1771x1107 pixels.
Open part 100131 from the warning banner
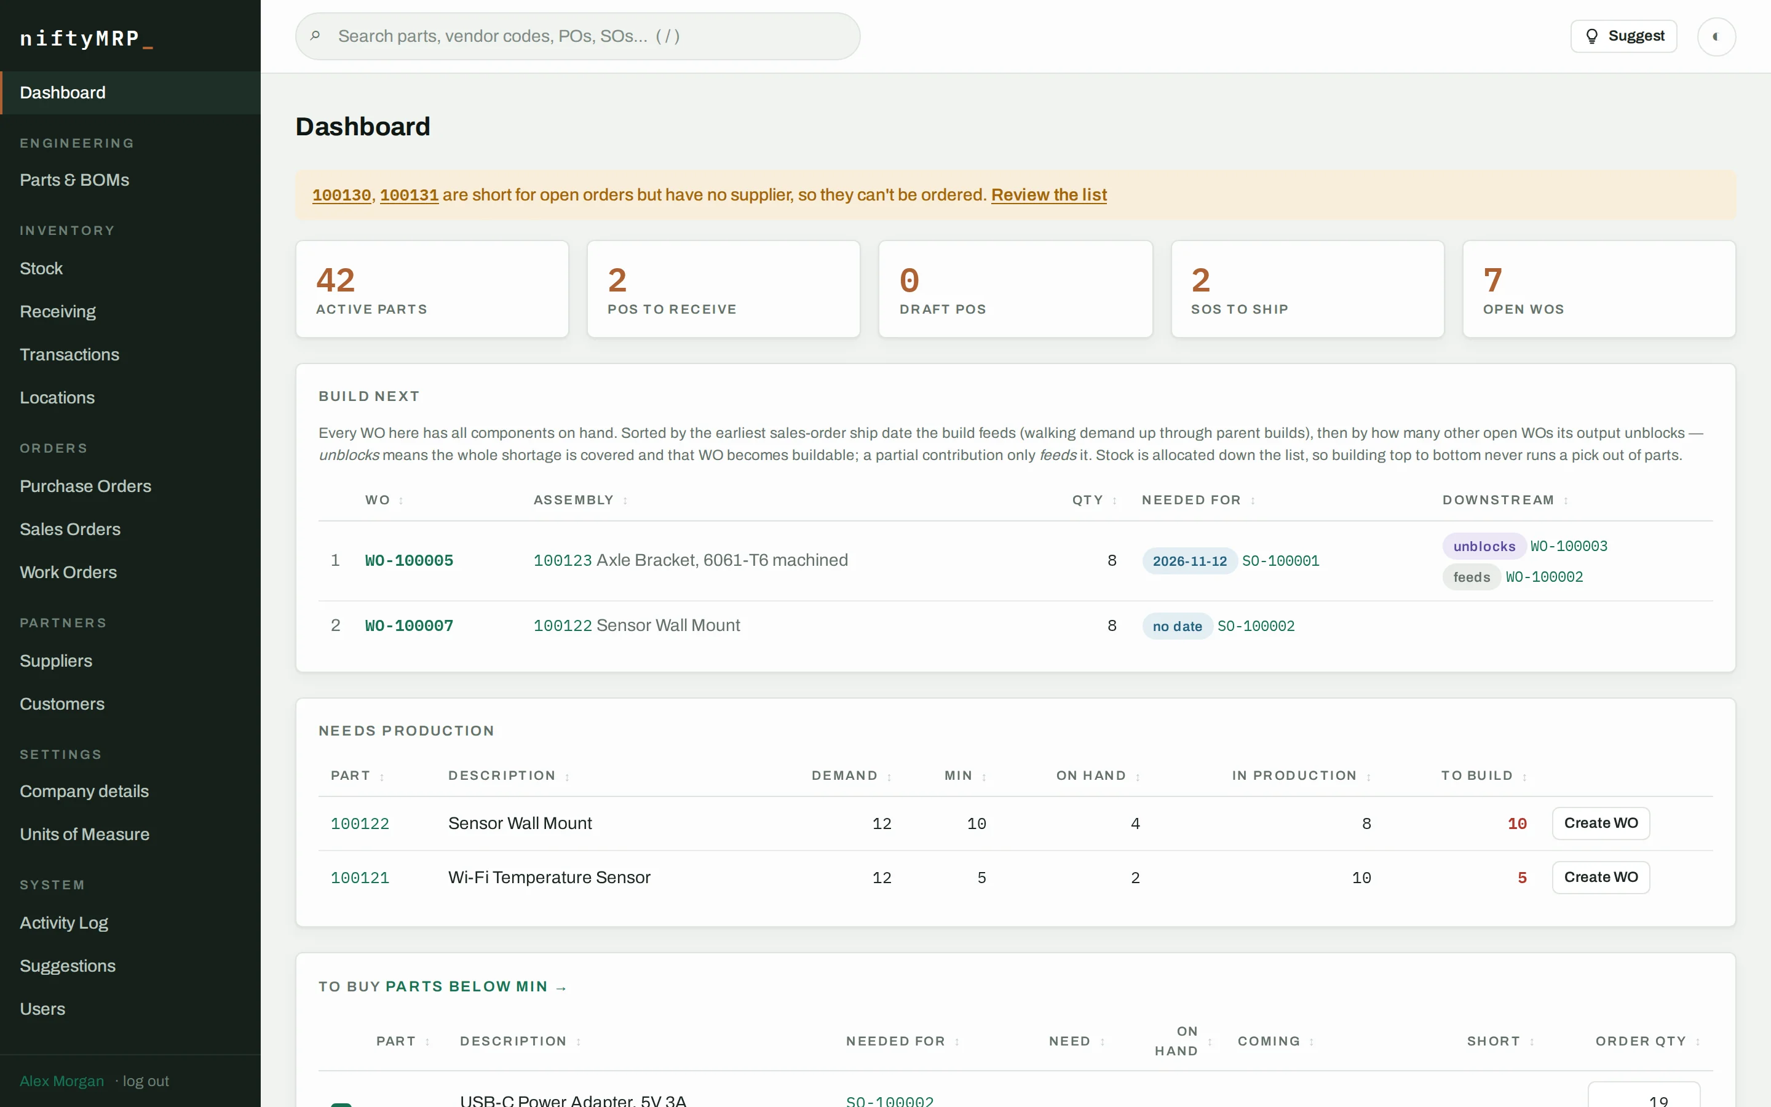(x=409, y=195)
